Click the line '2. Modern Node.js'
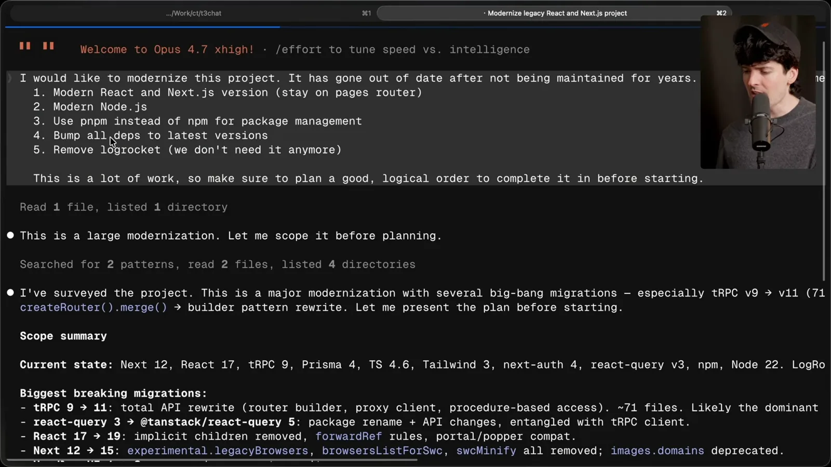This screenshot has height=467, width=831. [x=90, y=107]
